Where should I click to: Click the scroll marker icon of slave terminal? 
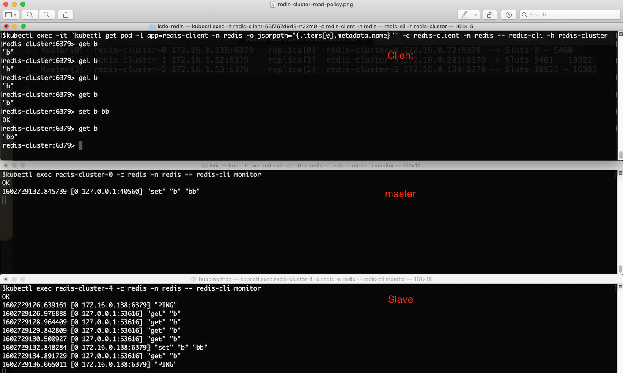click(x=620, y=287)
